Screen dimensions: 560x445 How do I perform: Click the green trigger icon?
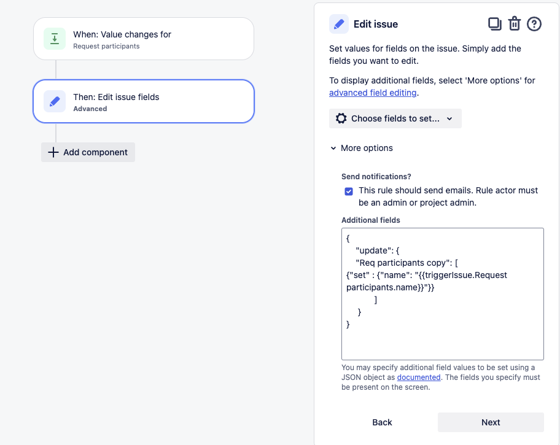point(55,39)
